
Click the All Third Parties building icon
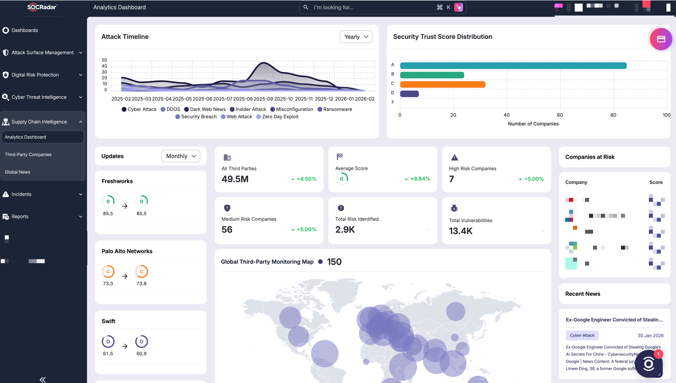pos(227,157)
